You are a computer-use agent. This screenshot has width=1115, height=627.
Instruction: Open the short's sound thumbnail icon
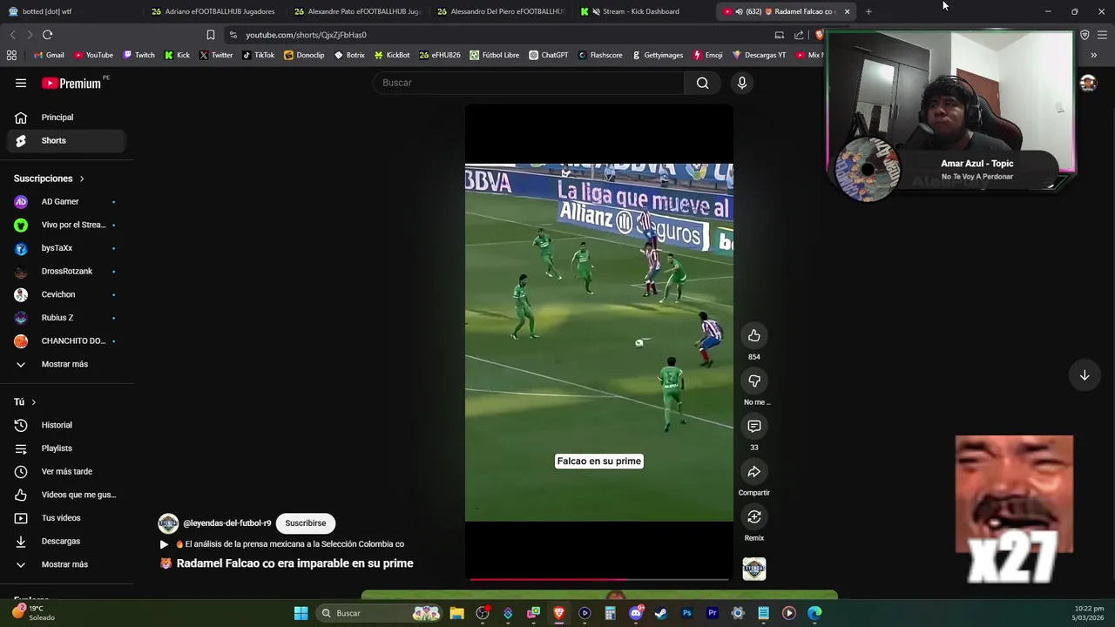pyautogui.click(x=754, y=569)
